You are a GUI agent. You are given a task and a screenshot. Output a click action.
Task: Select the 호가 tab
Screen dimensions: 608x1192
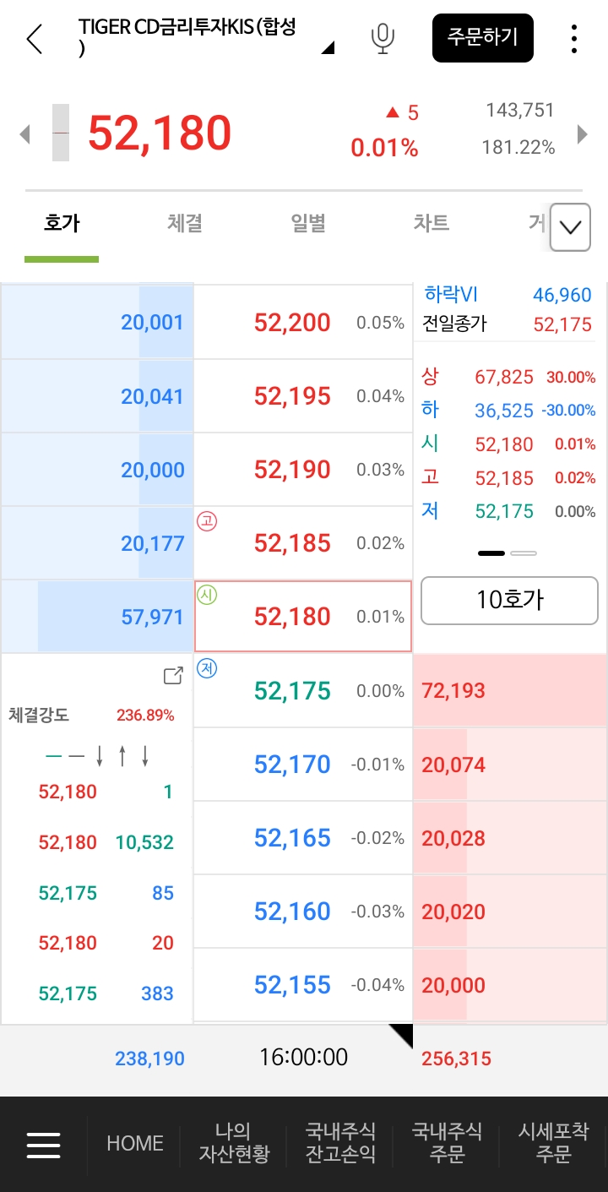(x=62, y=224)
